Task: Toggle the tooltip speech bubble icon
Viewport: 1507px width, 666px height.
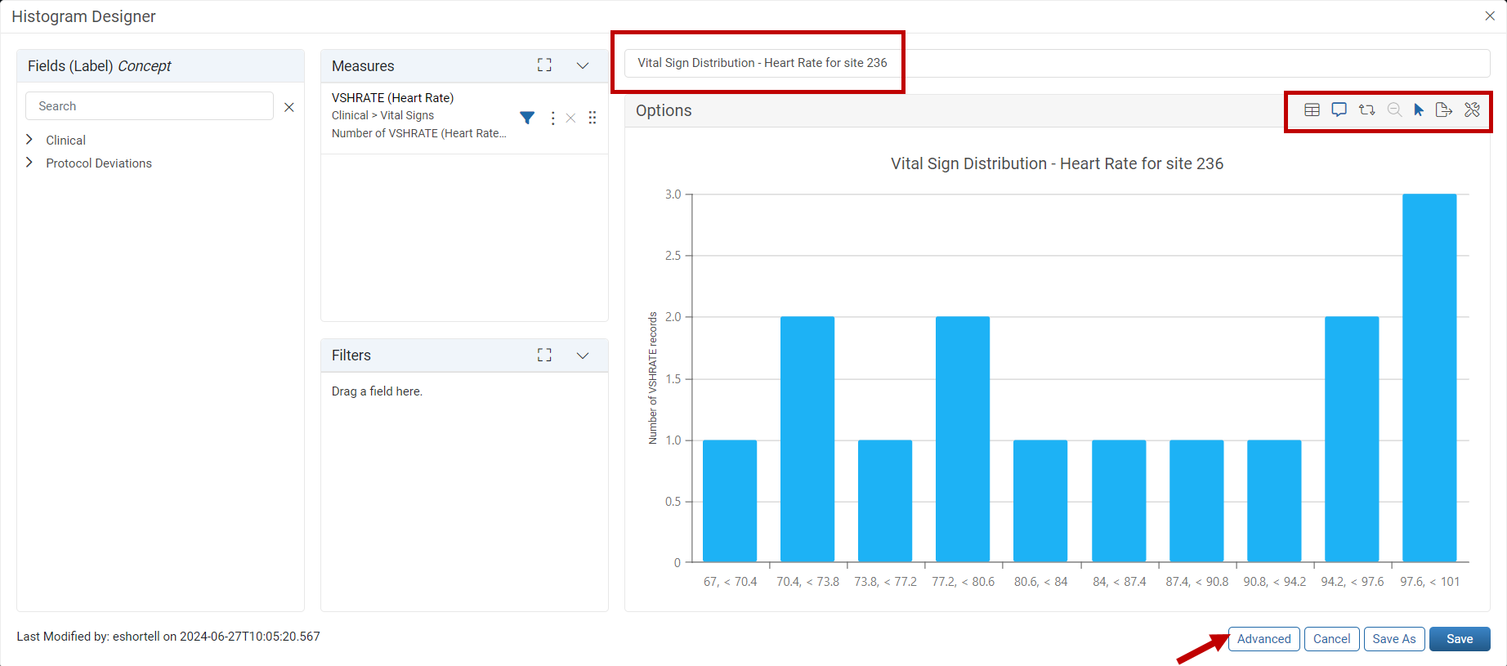Action: point(1339,110)
